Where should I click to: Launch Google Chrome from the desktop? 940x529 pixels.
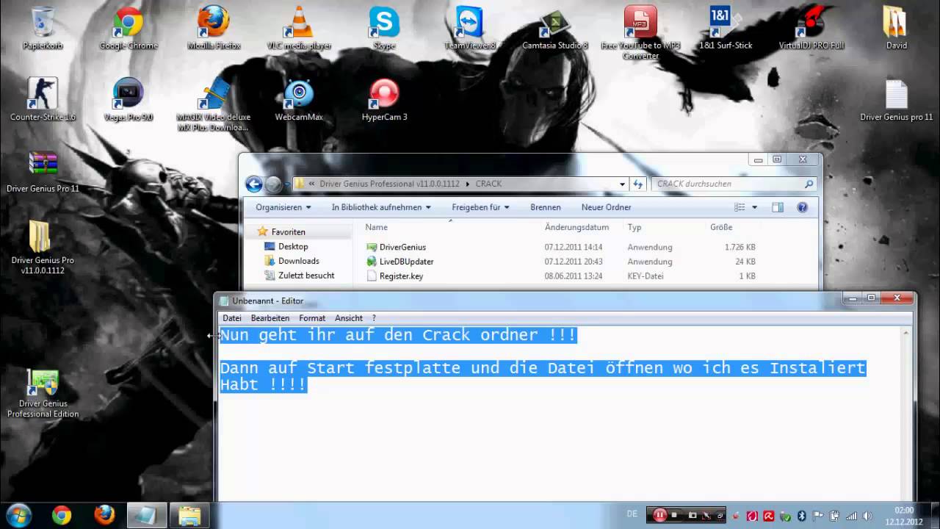129,28
